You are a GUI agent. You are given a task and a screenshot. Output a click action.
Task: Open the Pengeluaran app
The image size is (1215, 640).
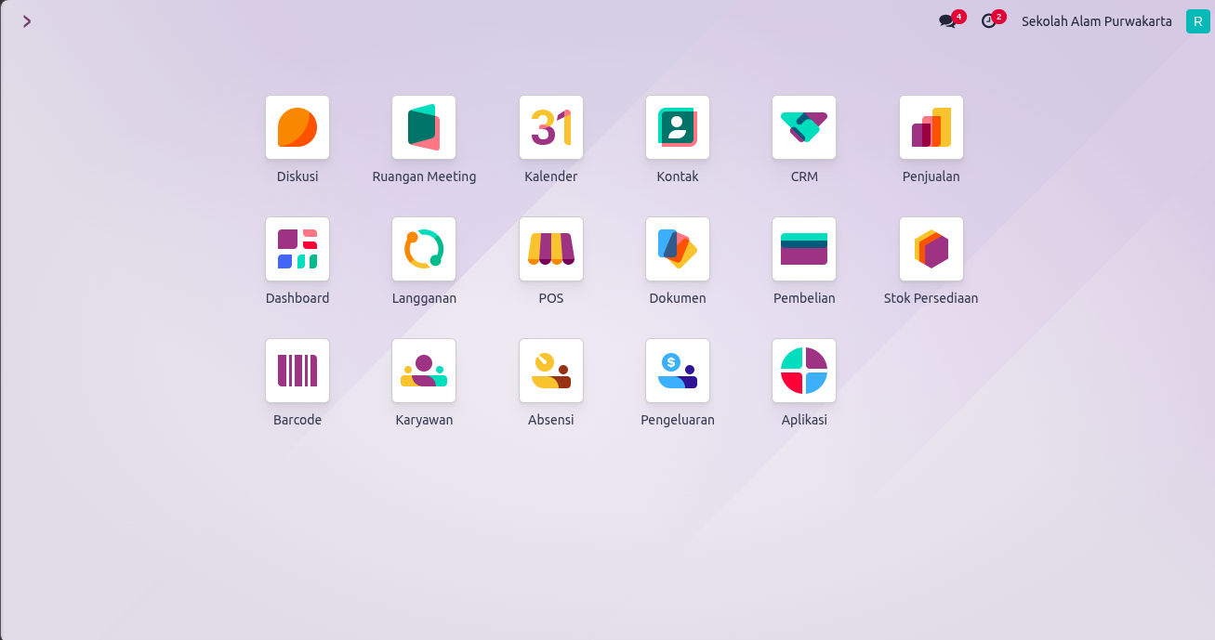(x=678, y=371)
